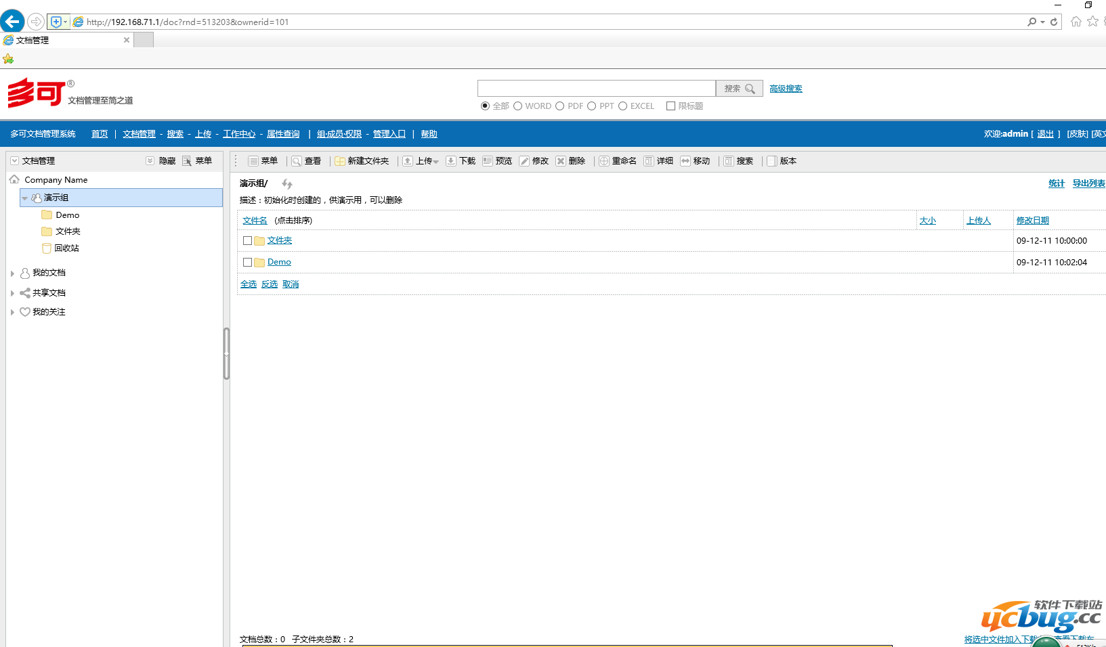Click the Preview (预览) toolbar icon
This screenshot has height=647, width=1106.
click(x=488, y=161)
